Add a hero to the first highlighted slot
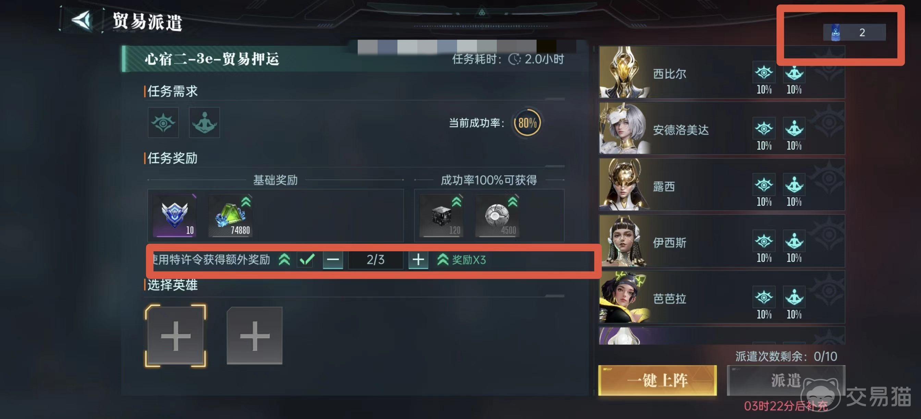The height and width of the screenshot is (419, 921). (x=175, y=336)
